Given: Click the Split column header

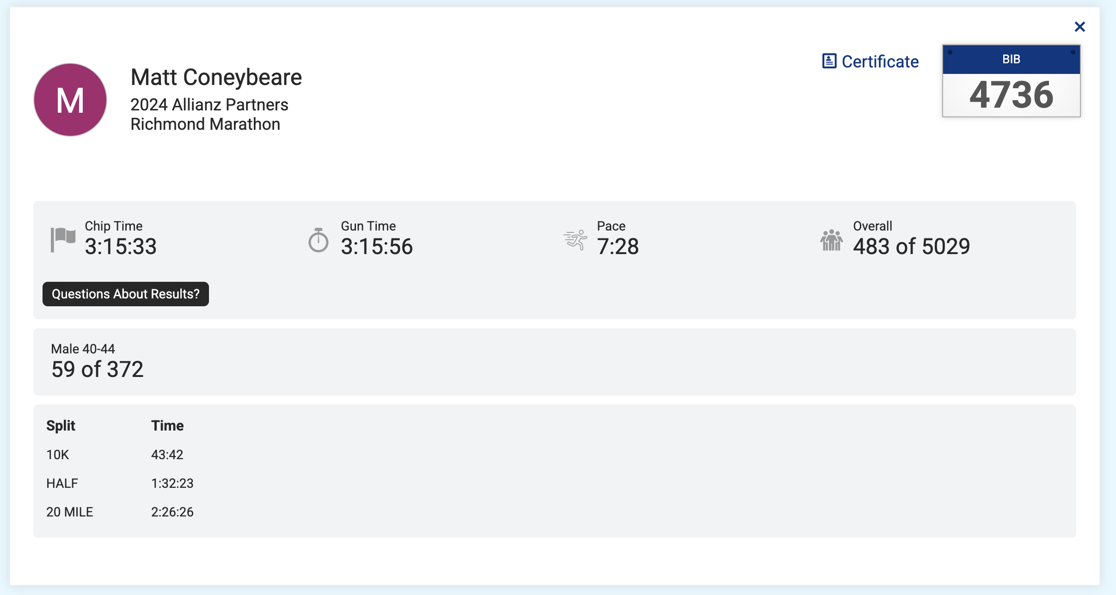Looking at the screenshot, I should [61, 425].
